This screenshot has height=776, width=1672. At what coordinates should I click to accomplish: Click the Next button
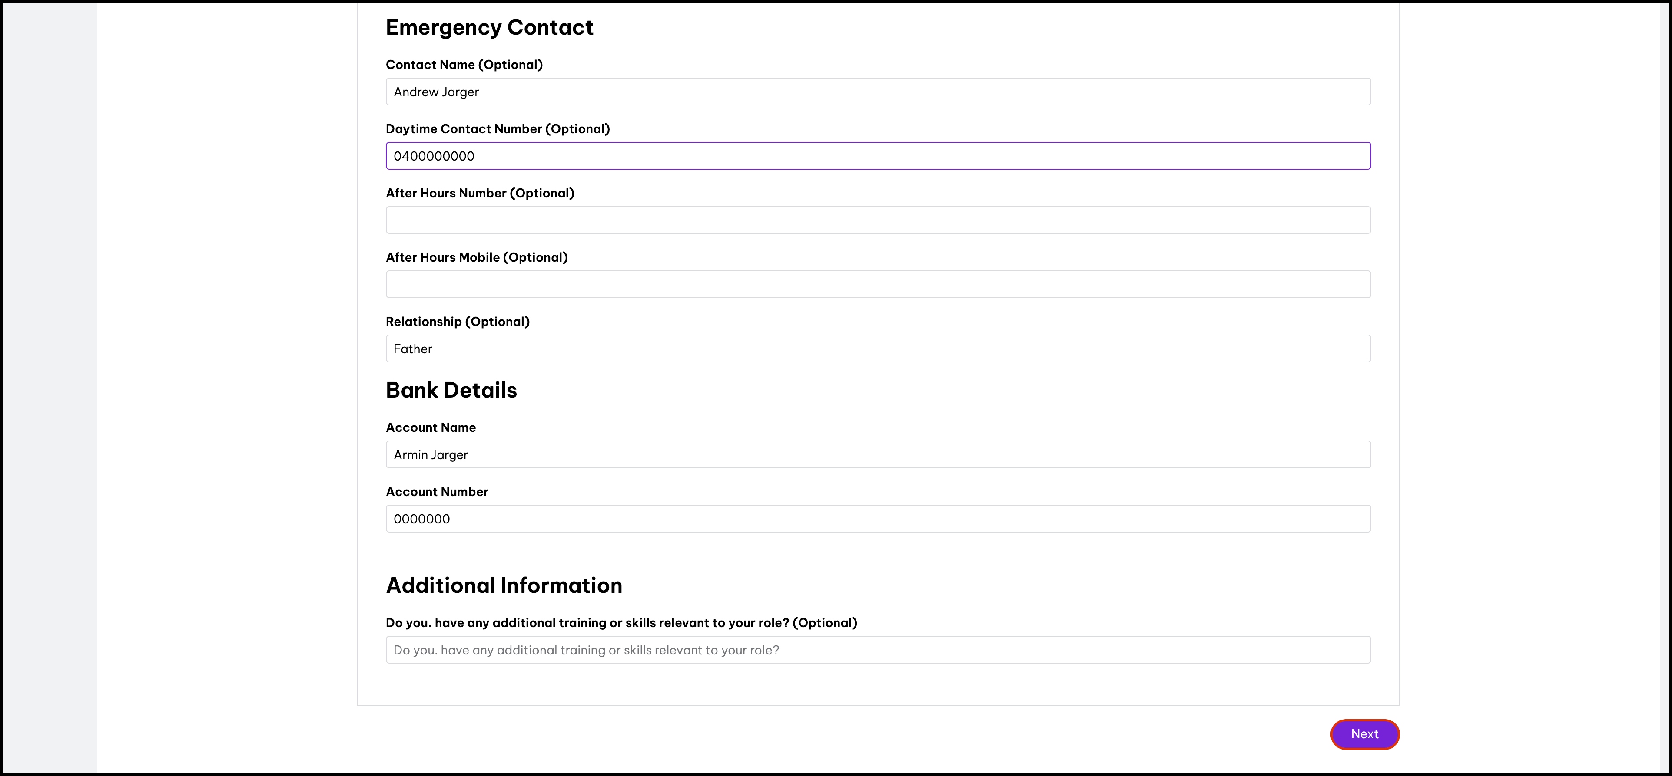[1364, 734]
